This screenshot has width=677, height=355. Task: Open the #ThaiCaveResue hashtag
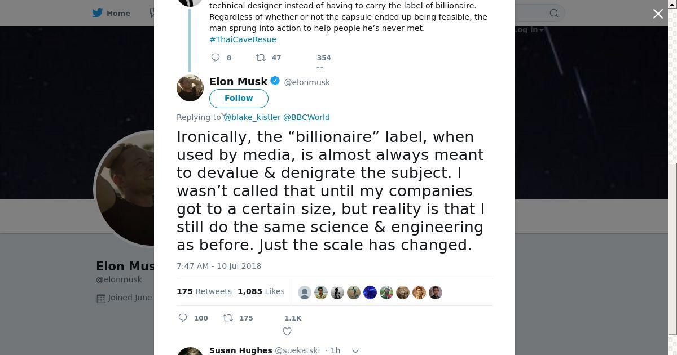pos(243,39)
